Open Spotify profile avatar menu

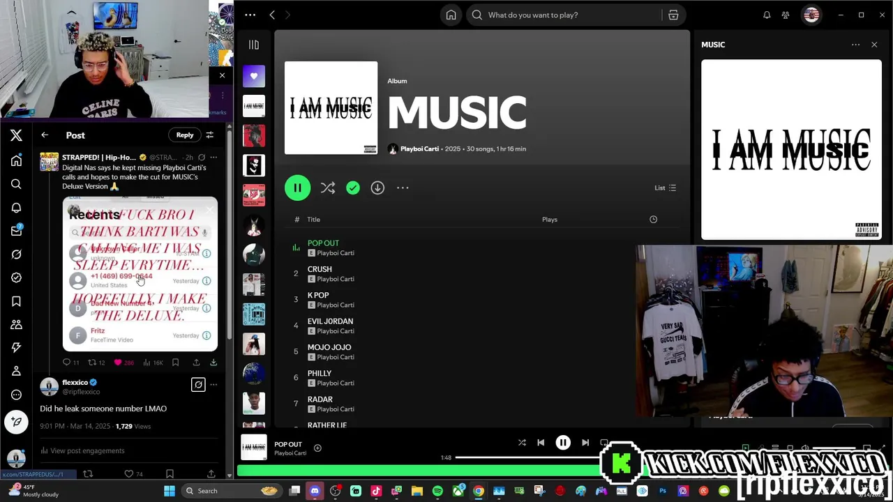[x=811, y=15]
